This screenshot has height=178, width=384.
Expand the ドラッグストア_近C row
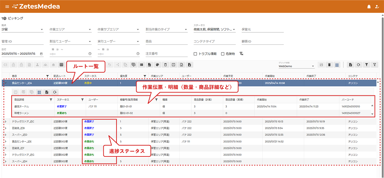click(5, 122)
